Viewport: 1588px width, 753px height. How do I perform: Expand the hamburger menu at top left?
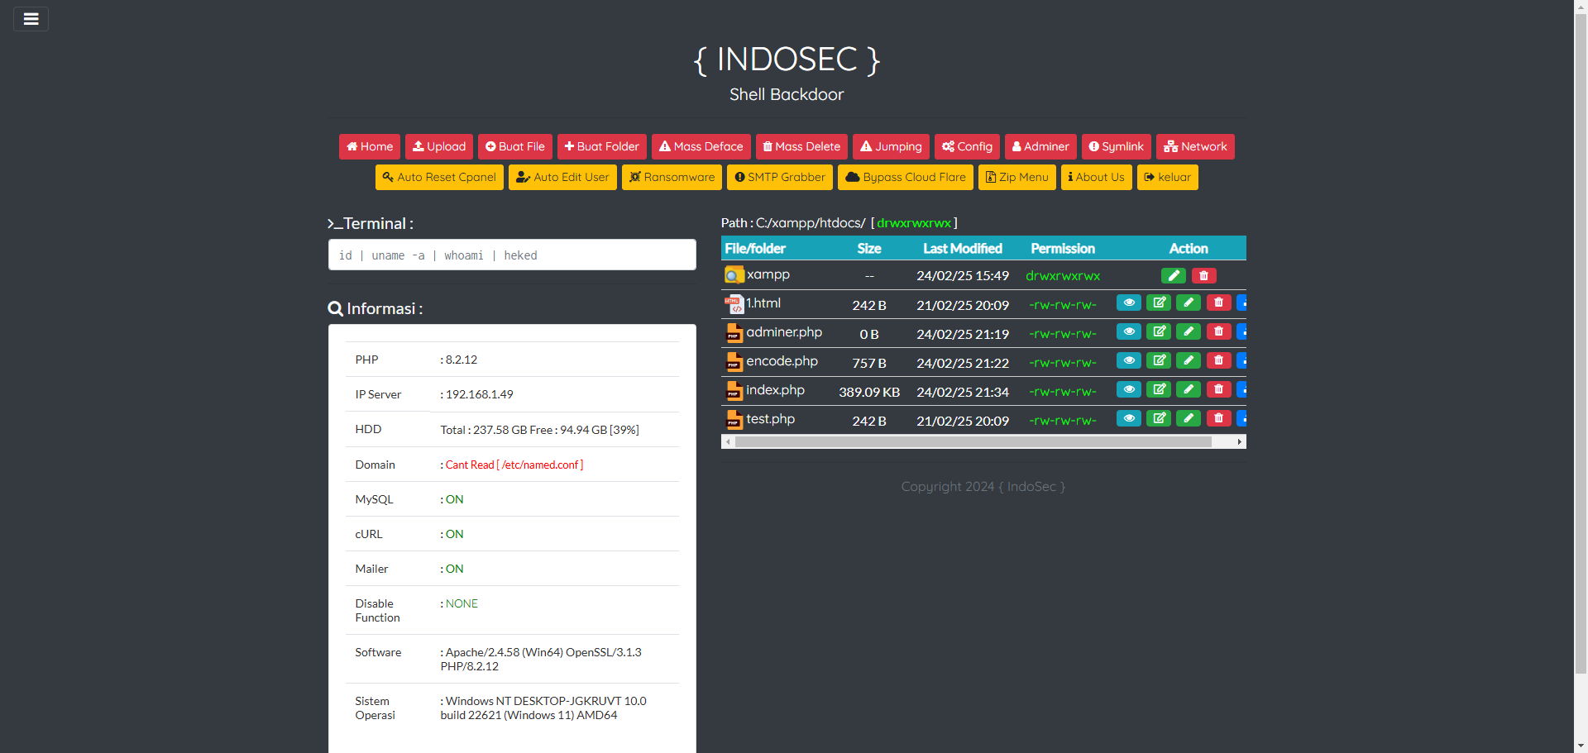point(31,18)
